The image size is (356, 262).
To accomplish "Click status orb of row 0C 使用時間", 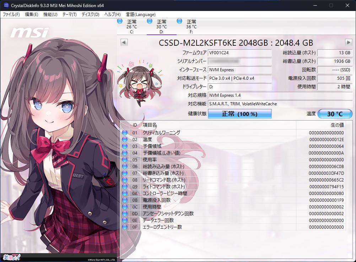I will (x=125, y=207).
